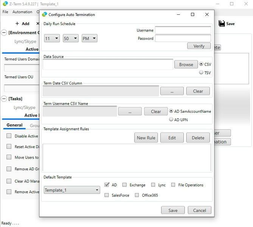Check the Remove Active checkbox
Image resolution: width=253 pixels, height=227 pixels.
click(x=9, y=192)
